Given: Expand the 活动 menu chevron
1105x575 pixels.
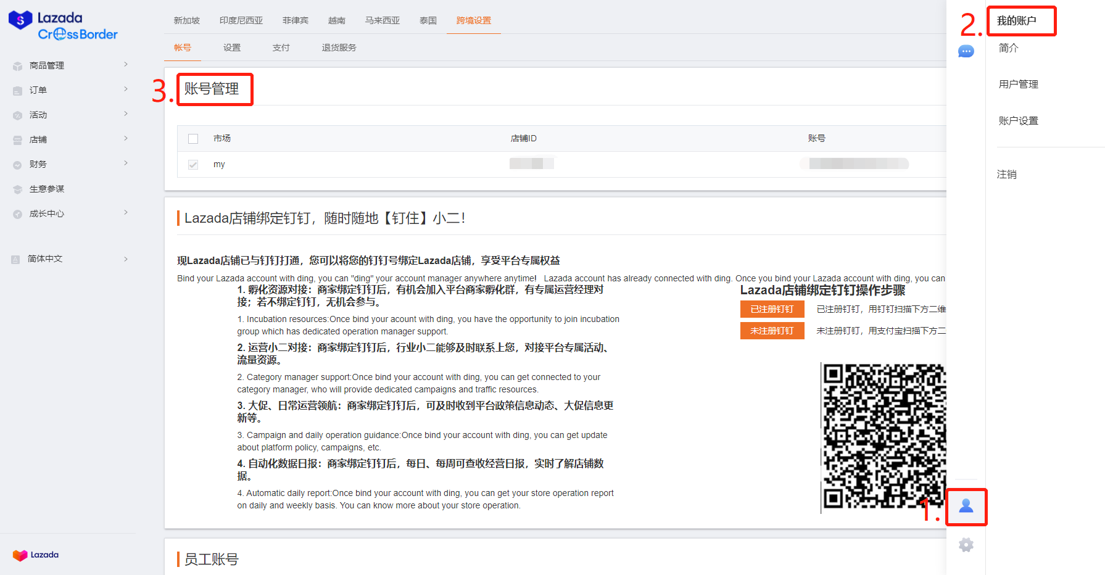Looking at the screenshot, I should [x=126, y=114].
